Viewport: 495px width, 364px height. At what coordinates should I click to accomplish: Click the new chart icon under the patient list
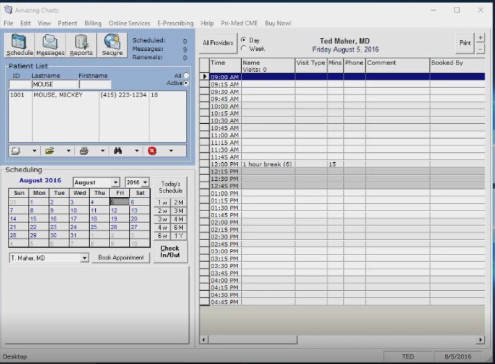coord(17,150)
